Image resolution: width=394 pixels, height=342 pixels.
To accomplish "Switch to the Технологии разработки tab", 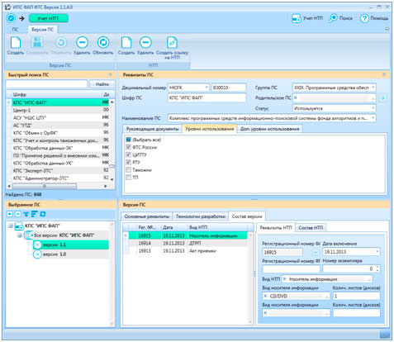I will (x=201, y=216).
